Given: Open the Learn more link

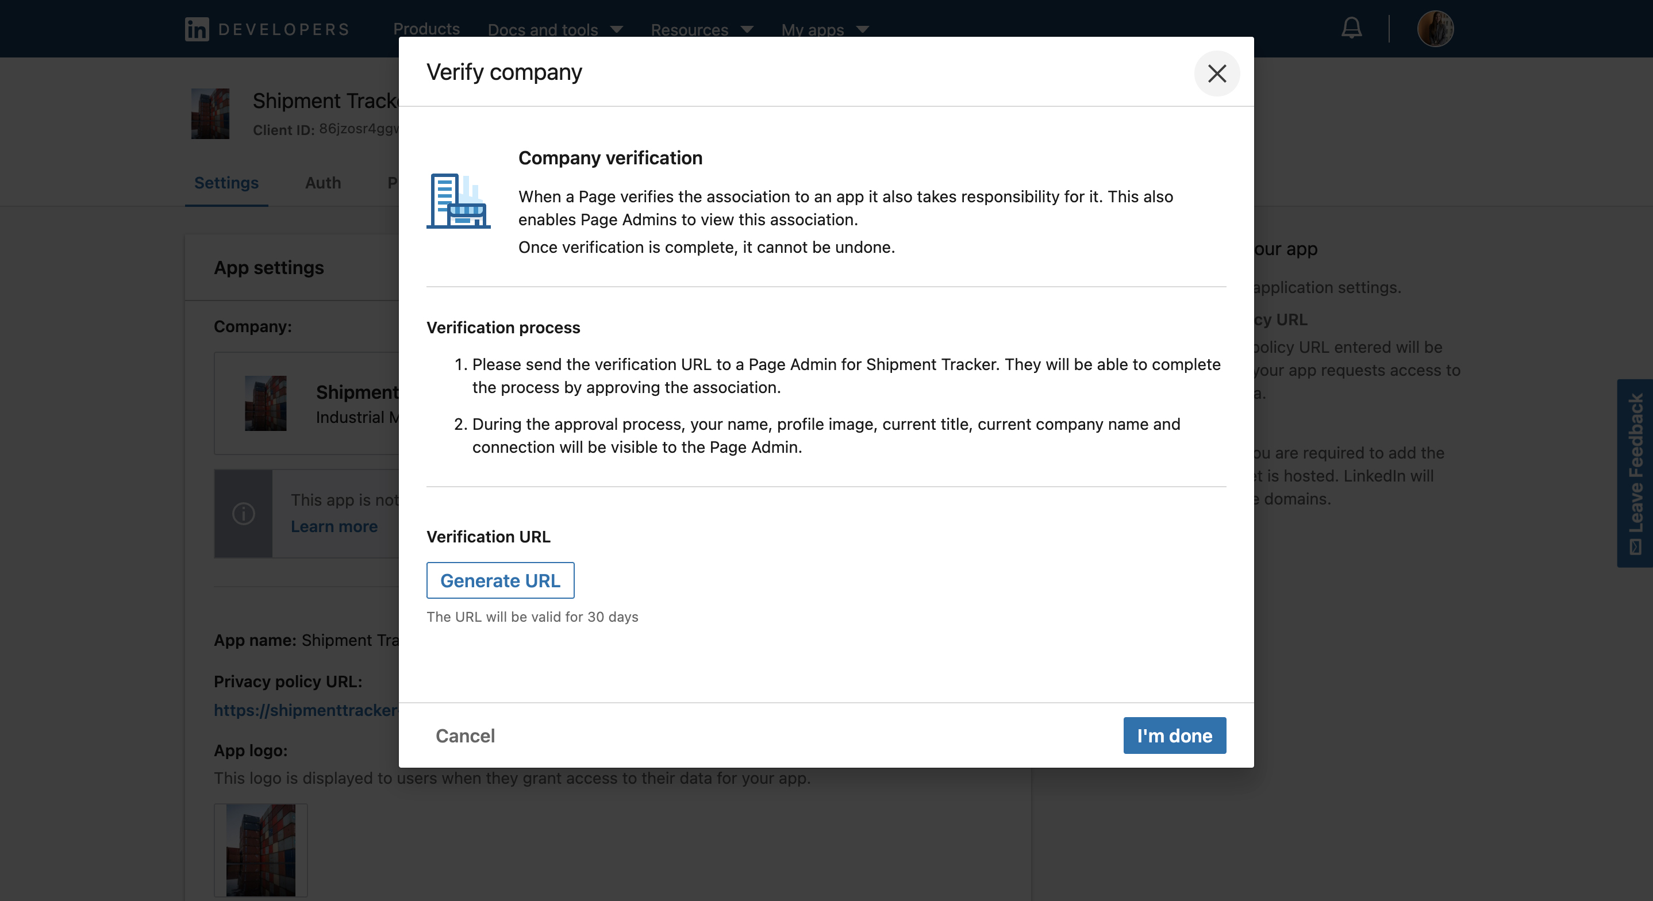Looking at the screenshot, I should pyautogui.click(x=335, y=526).
